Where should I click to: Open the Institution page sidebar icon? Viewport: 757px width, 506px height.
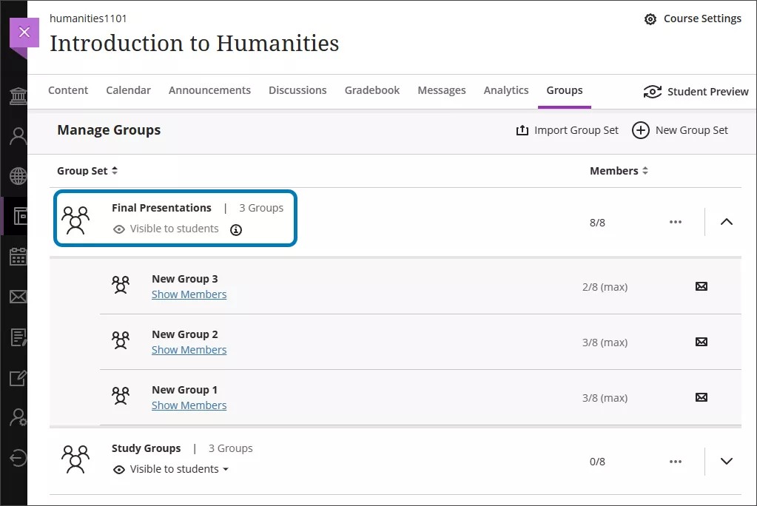pyautogui.click(x=18, y=96)
